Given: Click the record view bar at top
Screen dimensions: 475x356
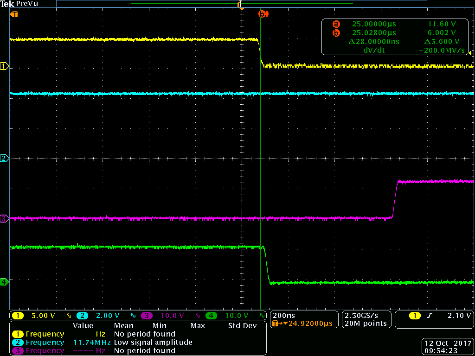Looking at the screenshot, I should pos(241,4).
